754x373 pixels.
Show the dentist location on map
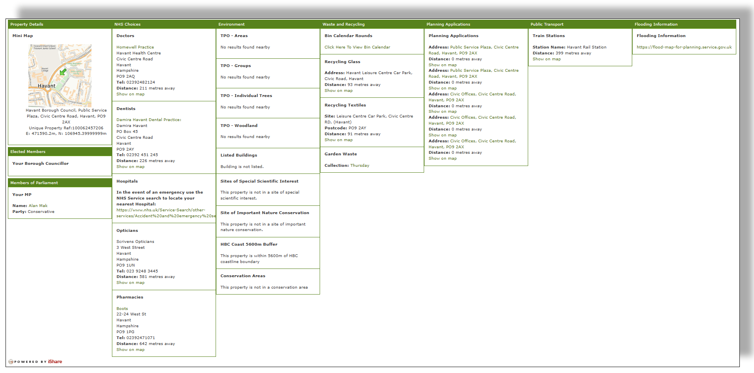coord(130,167)
